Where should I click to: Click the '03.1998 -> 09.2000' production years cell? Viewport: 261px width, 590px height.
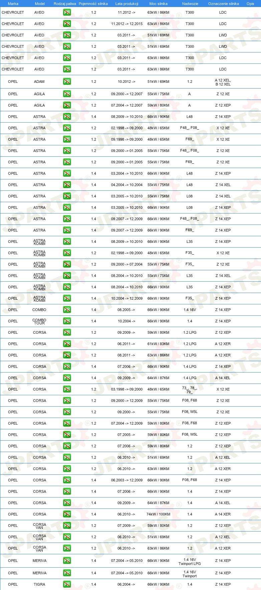tap(127, 389)
